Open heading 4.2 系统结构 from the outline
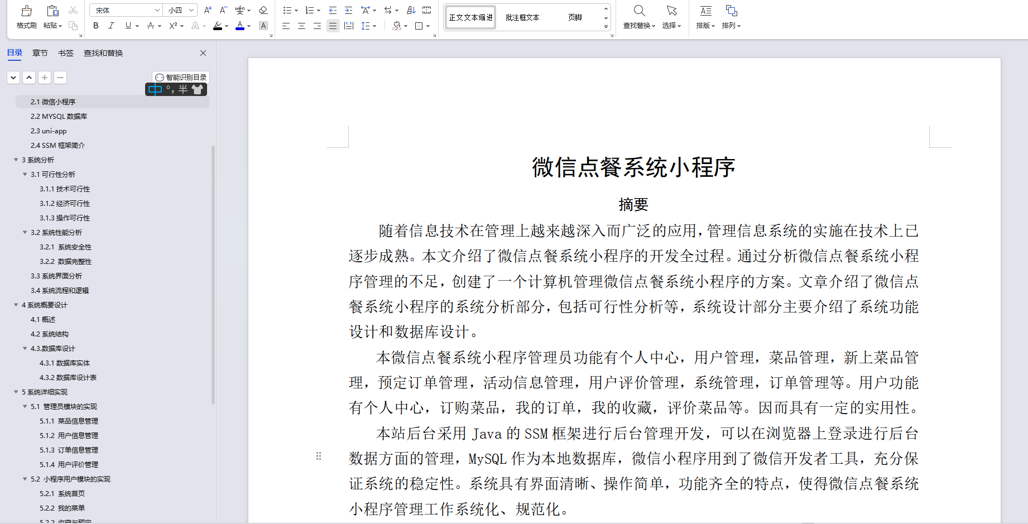1028x524 pixels. pos(49,334)
